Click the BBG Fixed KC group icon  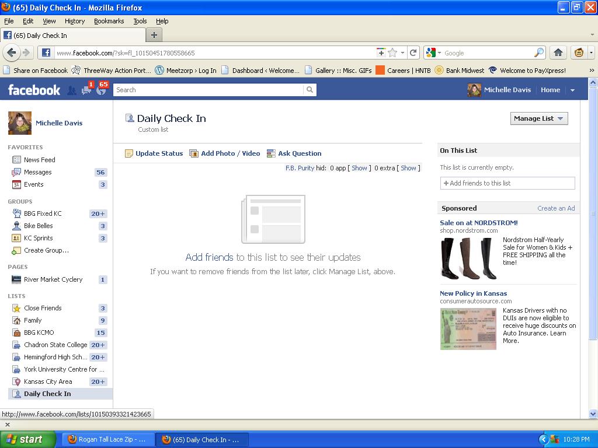pos(16,213)
